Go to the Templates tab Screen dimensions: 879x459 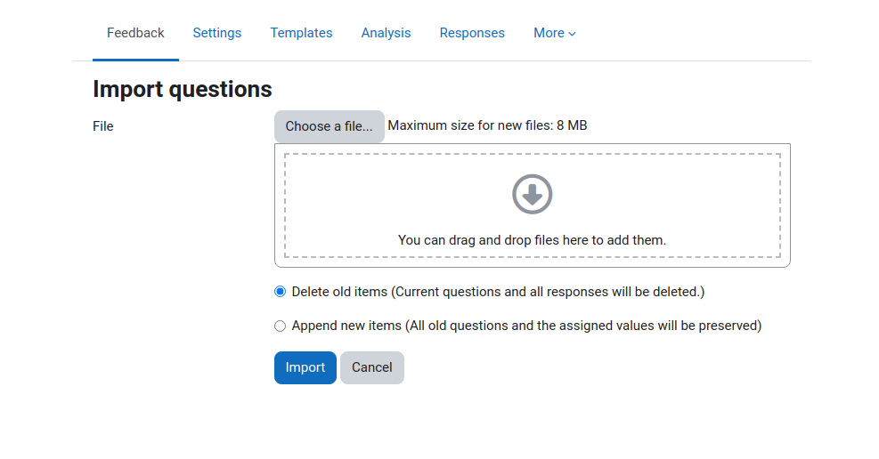(301, 33)
